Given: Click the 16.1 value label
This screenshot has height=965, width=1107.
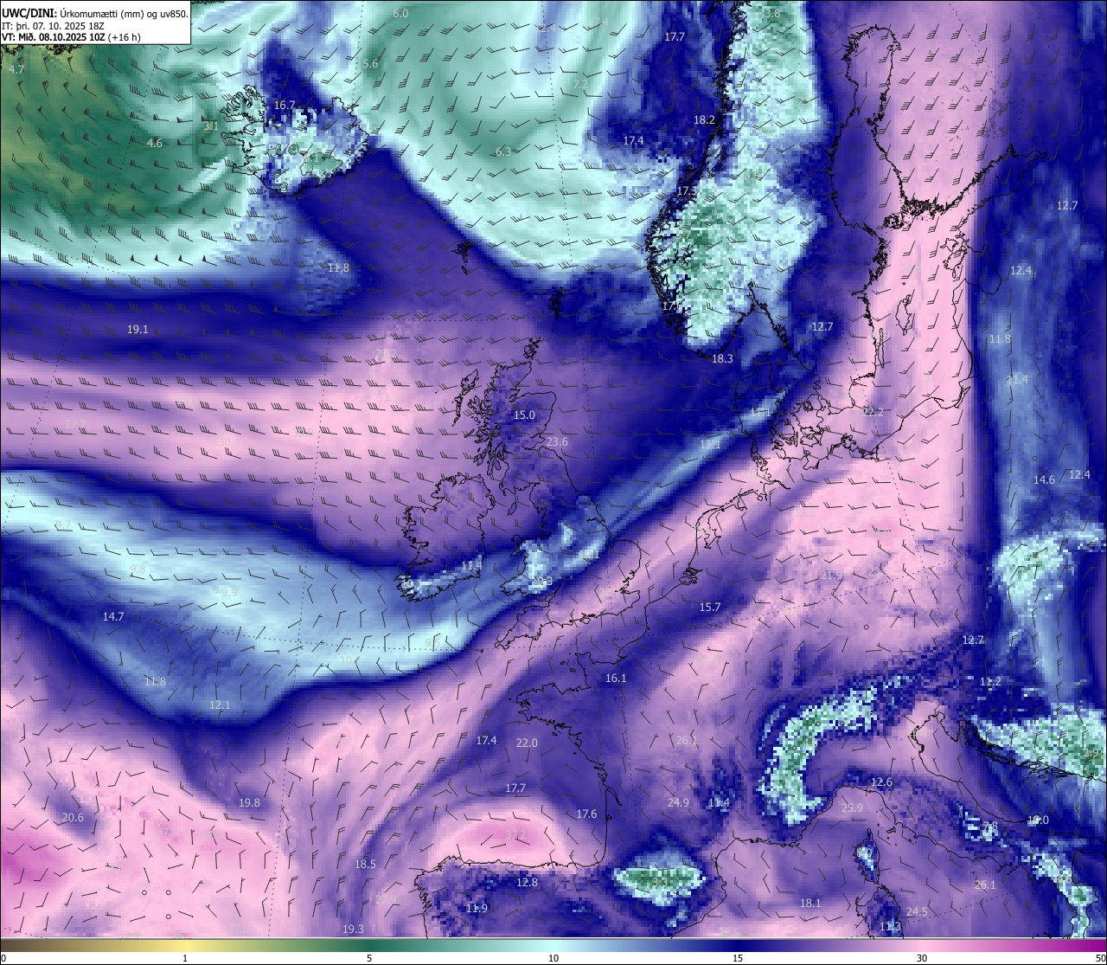Looking at the screenshot, I should pyautogui.click(x=616, y=679).
